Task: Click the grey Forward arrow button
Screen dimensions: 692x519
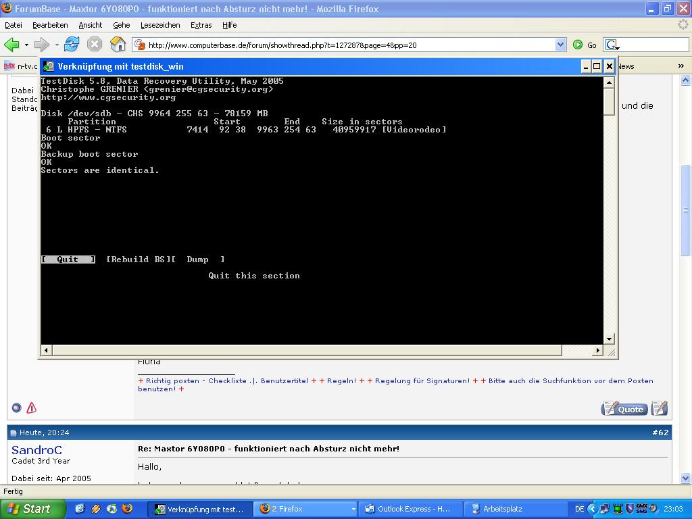Action: tap(42, 45)
